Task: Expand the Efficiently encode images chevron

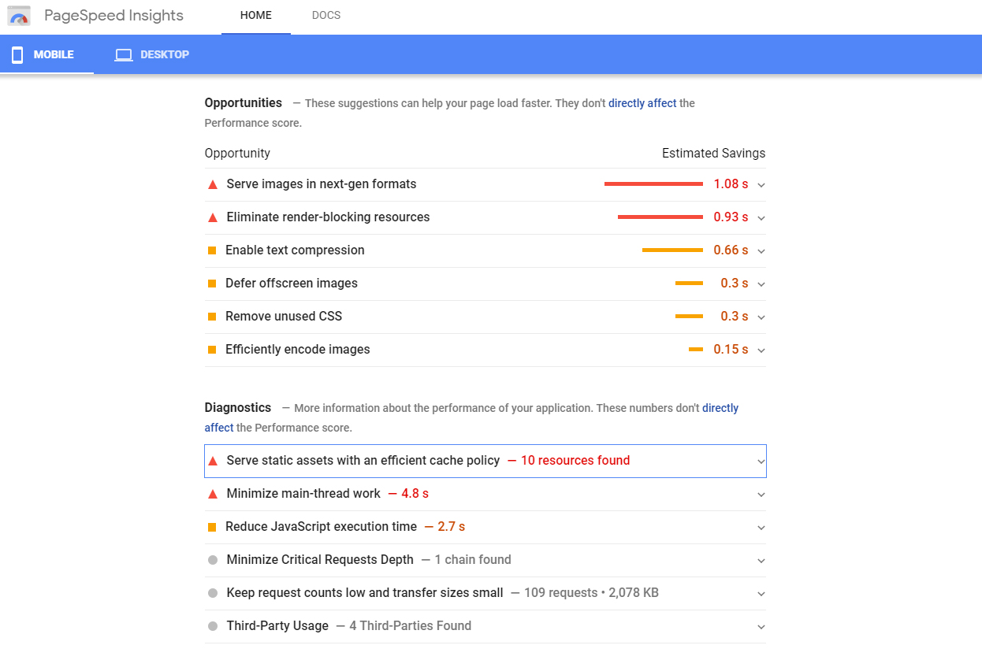Action: click(x=761, y=350)
